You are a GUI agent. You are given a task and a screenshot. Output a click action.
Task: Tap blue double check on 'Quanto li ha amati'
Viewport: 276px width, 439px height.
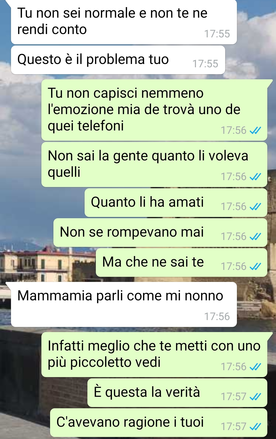pyautogui.click(x=255, y=207)
